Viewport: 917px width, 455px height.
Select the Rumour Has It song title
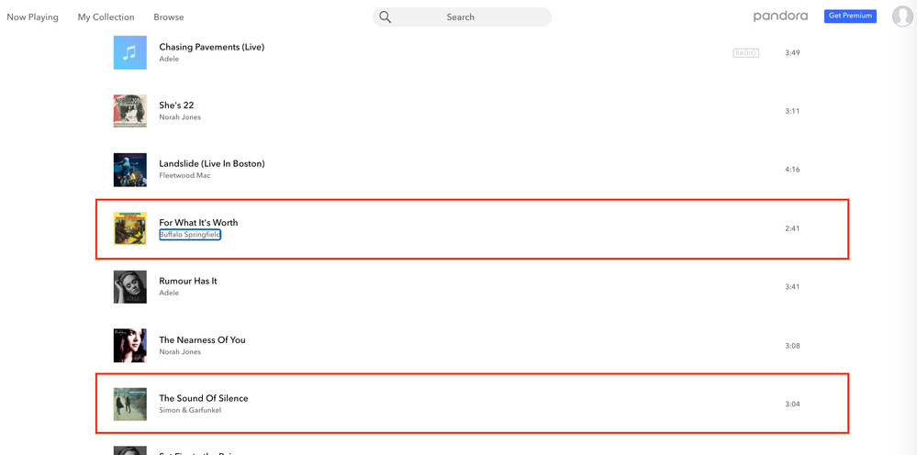[x=188, y=281]
